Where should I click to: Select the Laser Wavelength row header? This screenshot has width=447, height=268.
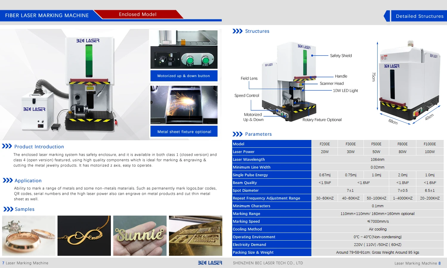[x=272, y=159]
